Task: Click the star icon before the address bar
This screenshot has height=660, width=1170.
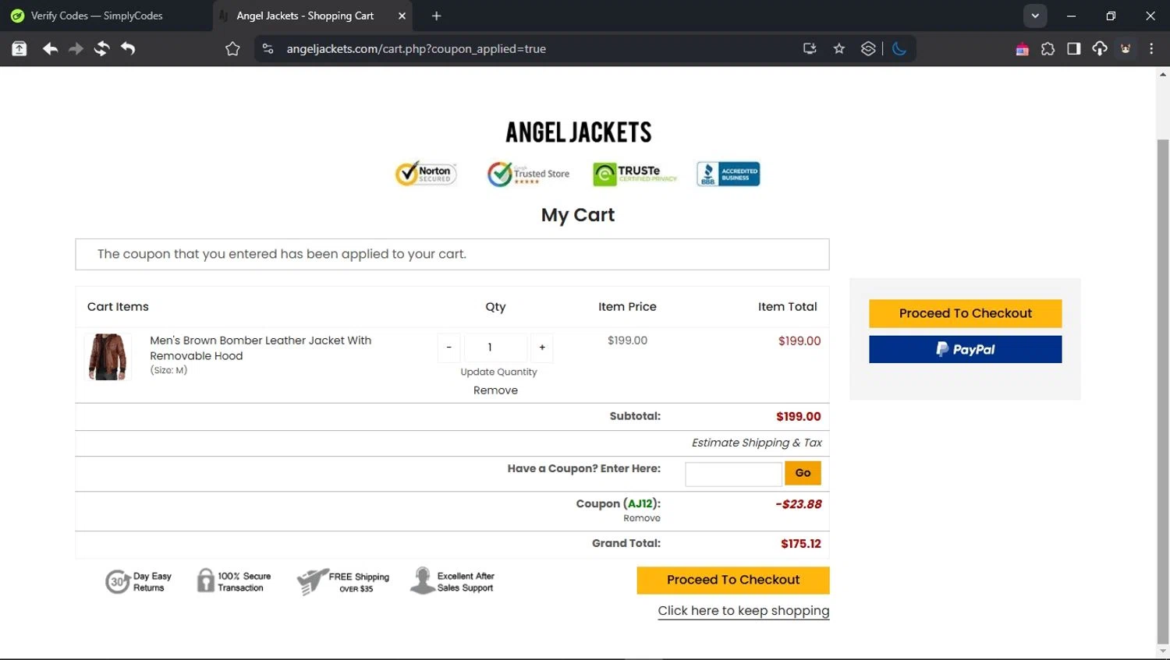Action: pos(232,48)
